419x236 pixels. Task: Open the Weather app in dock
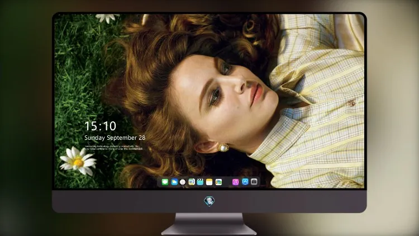tap(174, 182)
